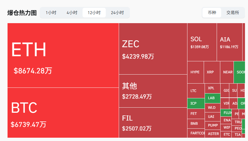Select the XRP heatmap cell
The width and height of the screenshot is (248, 141).
tap(212, 72)
